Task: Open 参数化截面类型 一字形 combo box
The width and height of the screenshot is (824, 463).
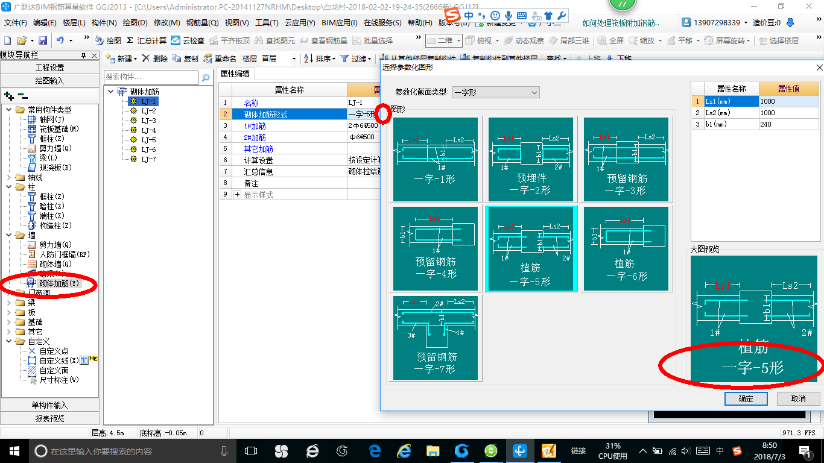Action: tap(496, 92)
